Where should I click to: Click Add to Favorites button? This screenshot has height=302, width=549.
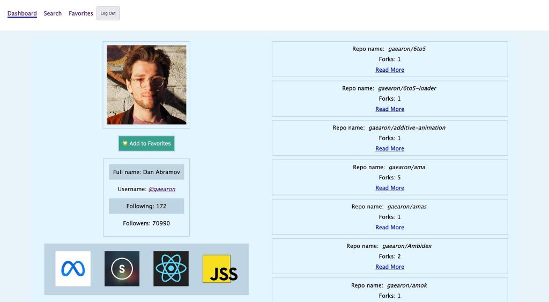click(146, 144)
